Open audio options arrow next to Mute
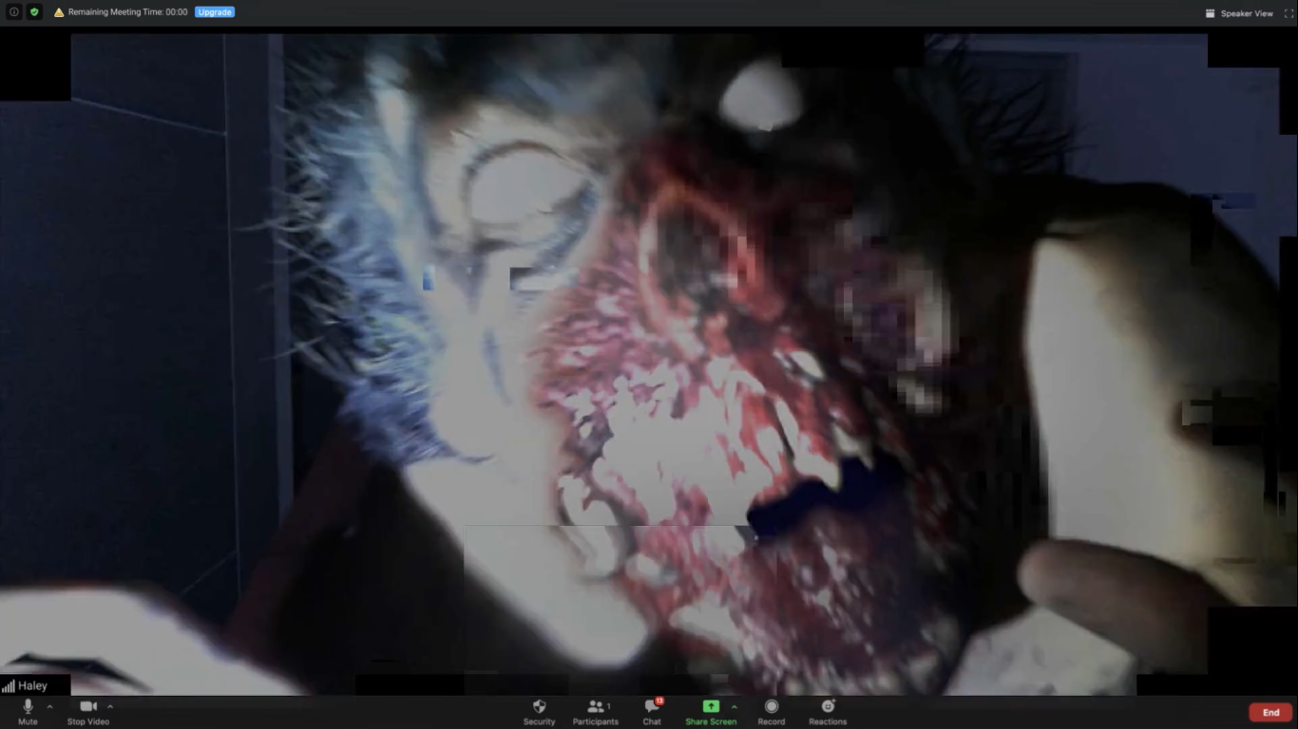The image size is (1298, 729). [x=49, y=706]
